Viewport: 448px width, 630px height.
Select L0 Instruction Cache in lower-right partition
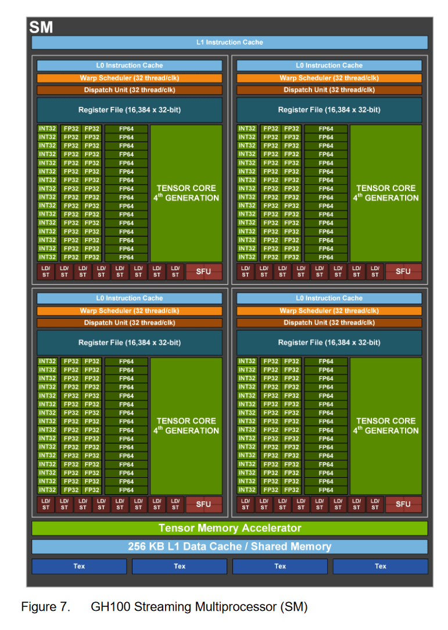[x=329, y=298]
